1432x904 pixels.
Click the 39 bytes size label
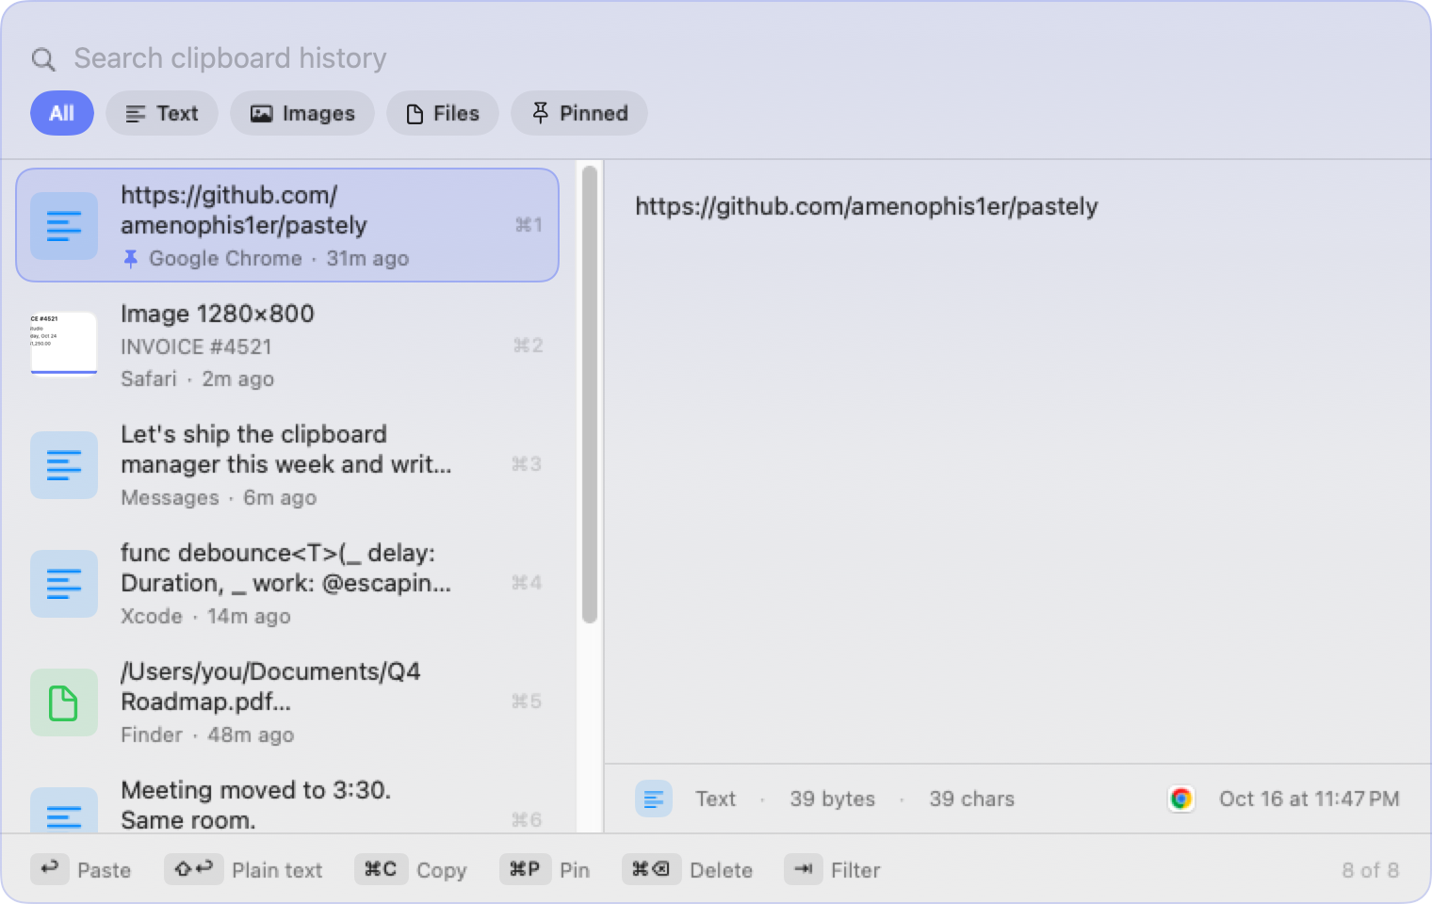pos(833,799)
